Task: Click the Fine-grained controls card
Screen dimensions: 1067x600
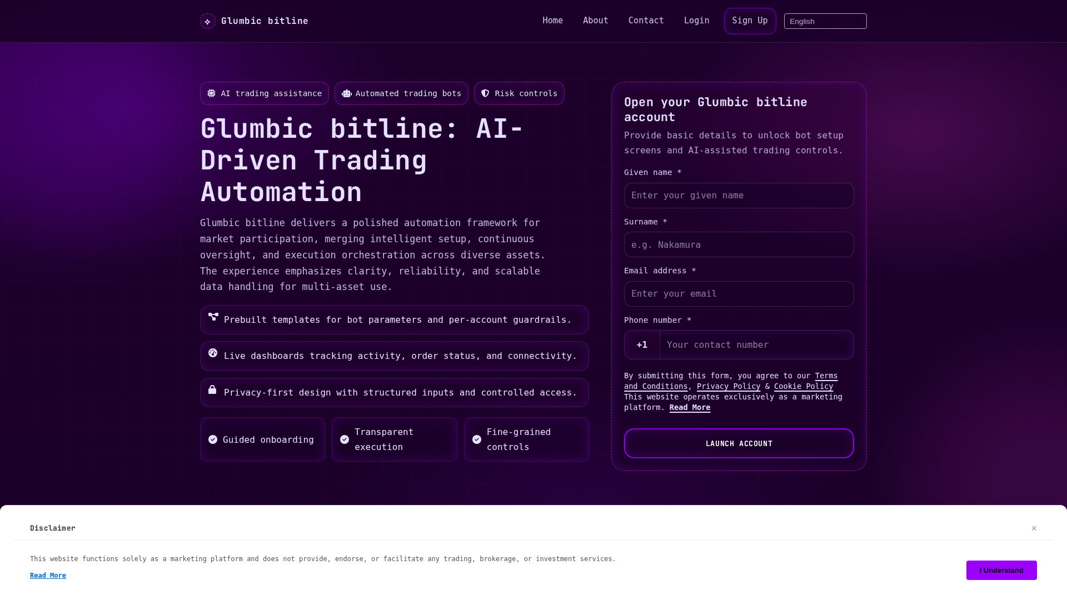Action: pyautogui.click(x=526, y=439)
